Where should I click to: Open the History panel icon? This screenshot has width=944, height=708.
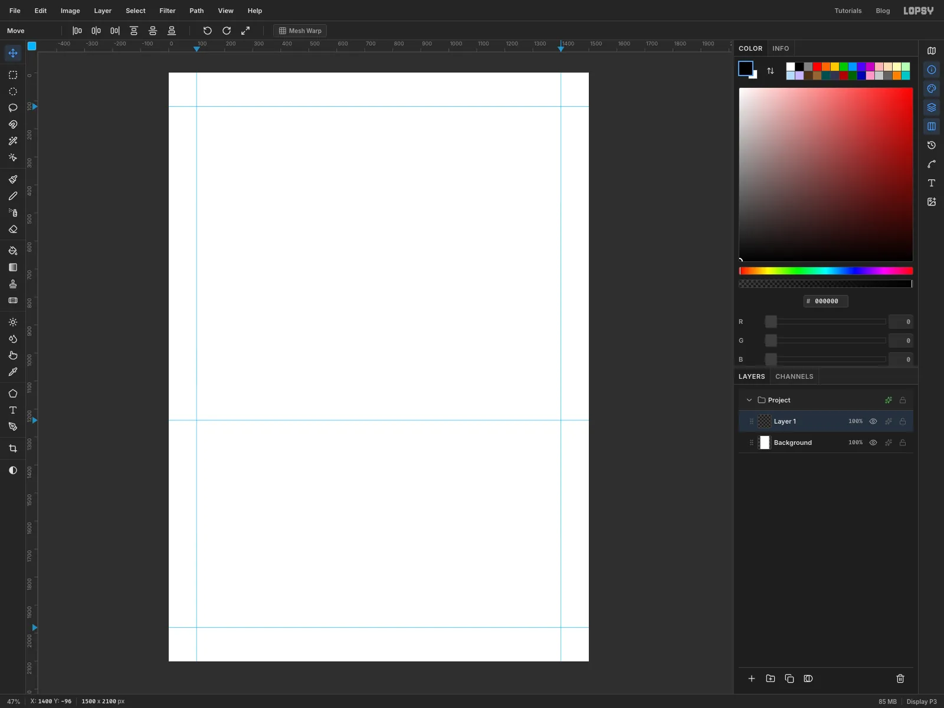(x=932, y=145)
